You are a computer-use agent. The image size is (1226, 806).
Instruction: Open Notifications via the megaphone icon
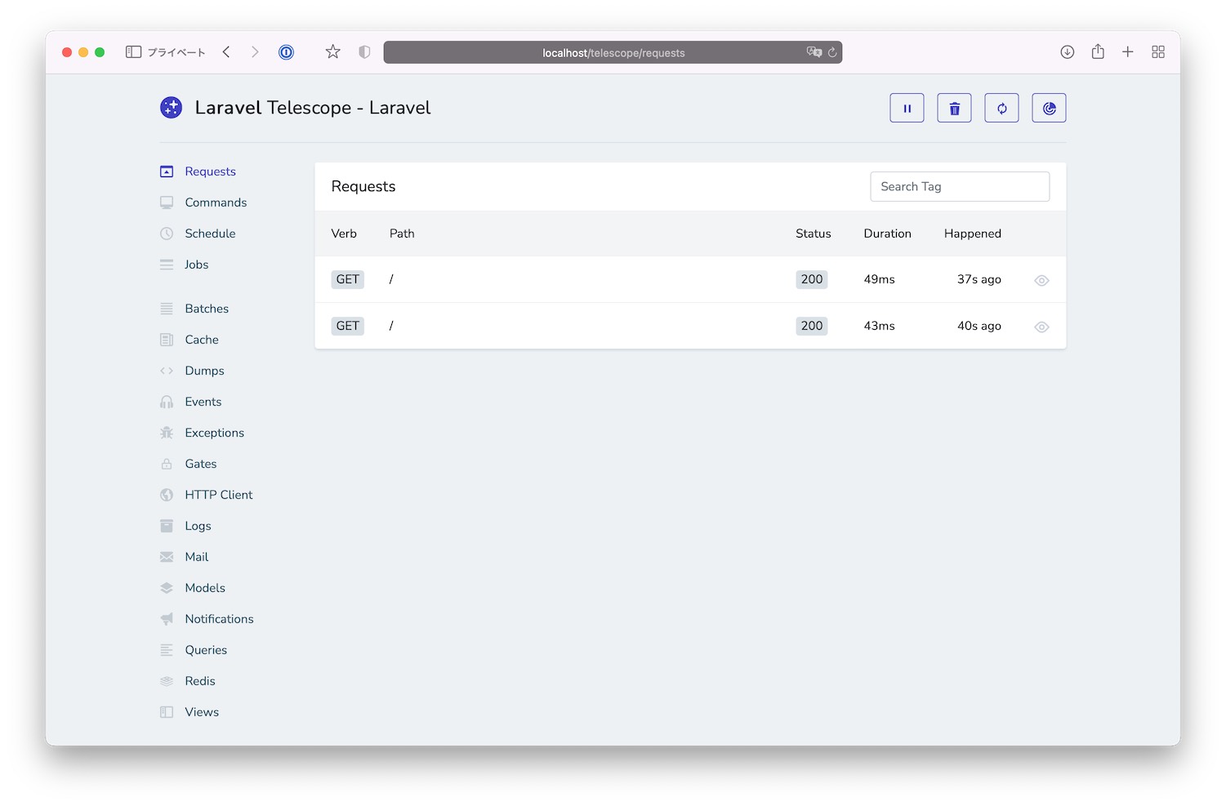pos(166,619)
